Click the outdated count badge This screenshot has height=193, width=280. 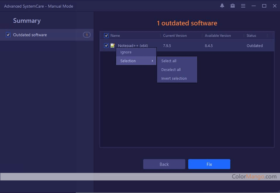pos(87,35)
